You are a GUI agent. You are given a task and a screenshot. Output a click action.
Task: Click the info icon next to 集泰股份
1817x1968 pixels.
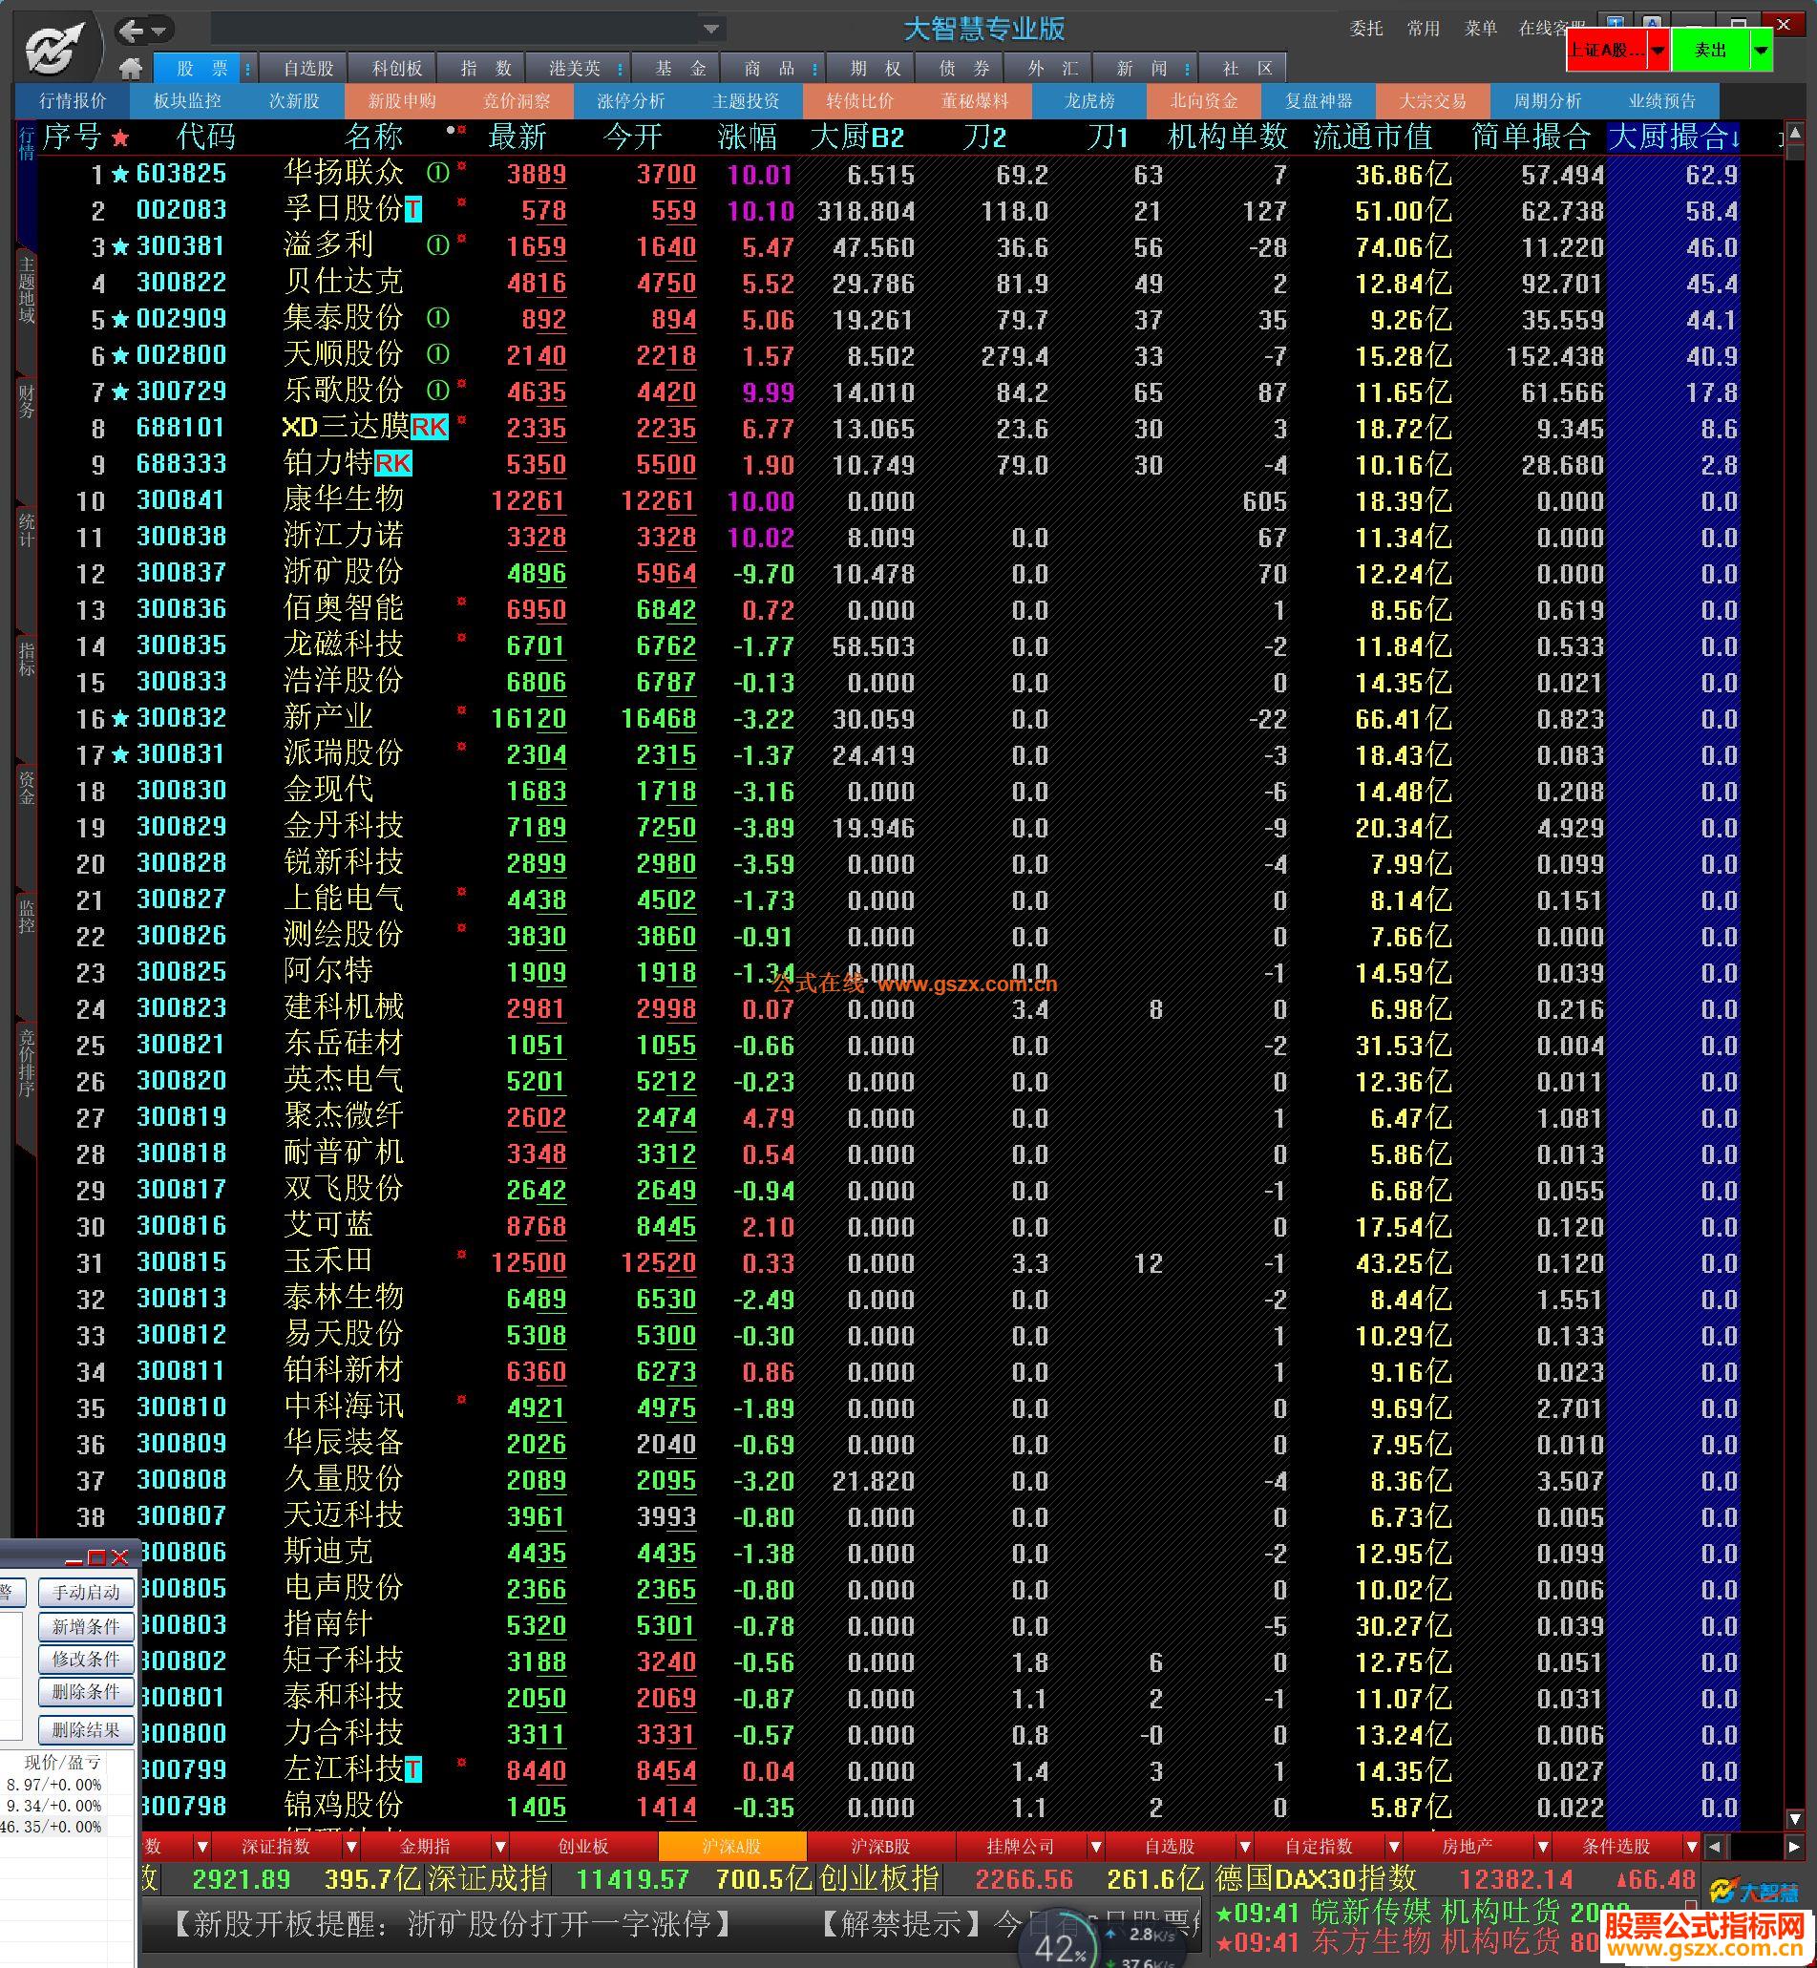pyautogui.click(x=437, y=318)
